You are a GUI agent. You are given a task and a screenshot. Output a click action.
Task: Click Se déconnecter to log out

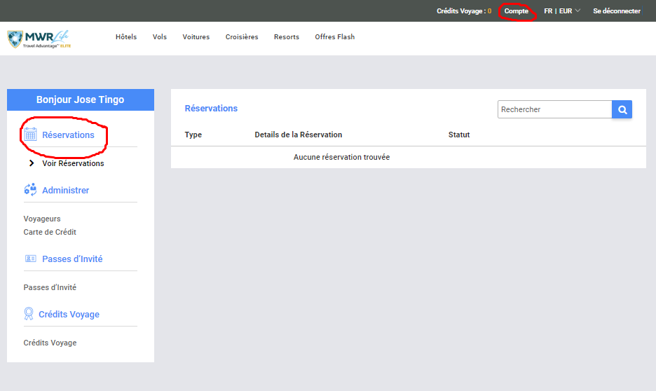(x=617, y=11)
